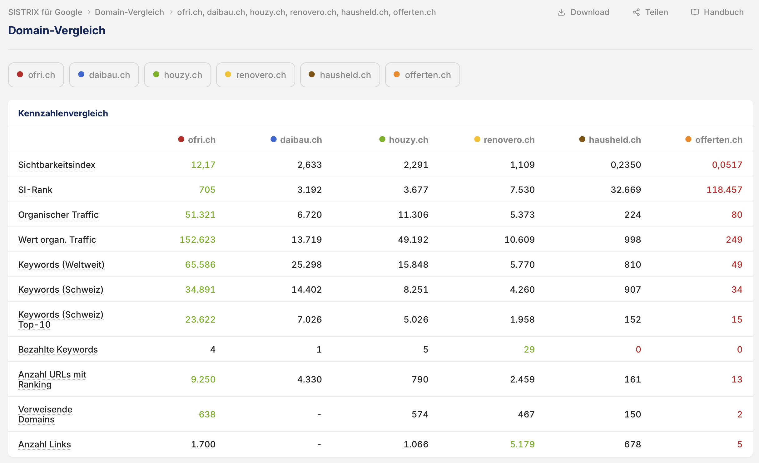The width and height of the screenshot is (759, 463).
Task: Click ofri.ch ranking URLs value 9.250
Action: (203, 379)
